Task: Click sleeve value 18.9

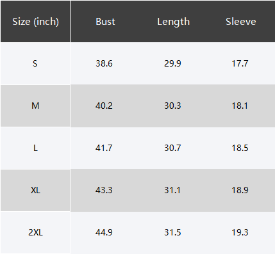Action: coord(240,190)
